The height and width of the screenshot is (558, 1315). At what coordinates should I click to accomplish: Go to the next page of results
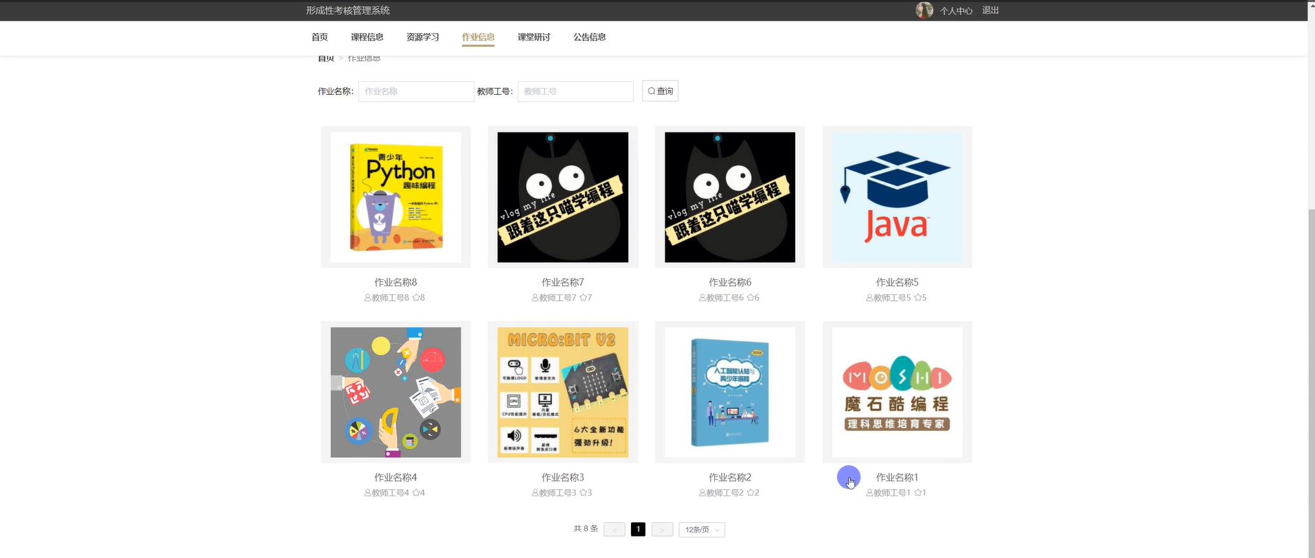662,529
